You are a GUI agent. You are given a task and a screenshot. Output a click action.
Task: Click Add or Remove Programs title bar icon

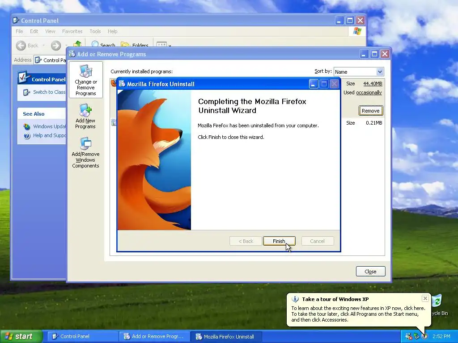pos(72,54)
